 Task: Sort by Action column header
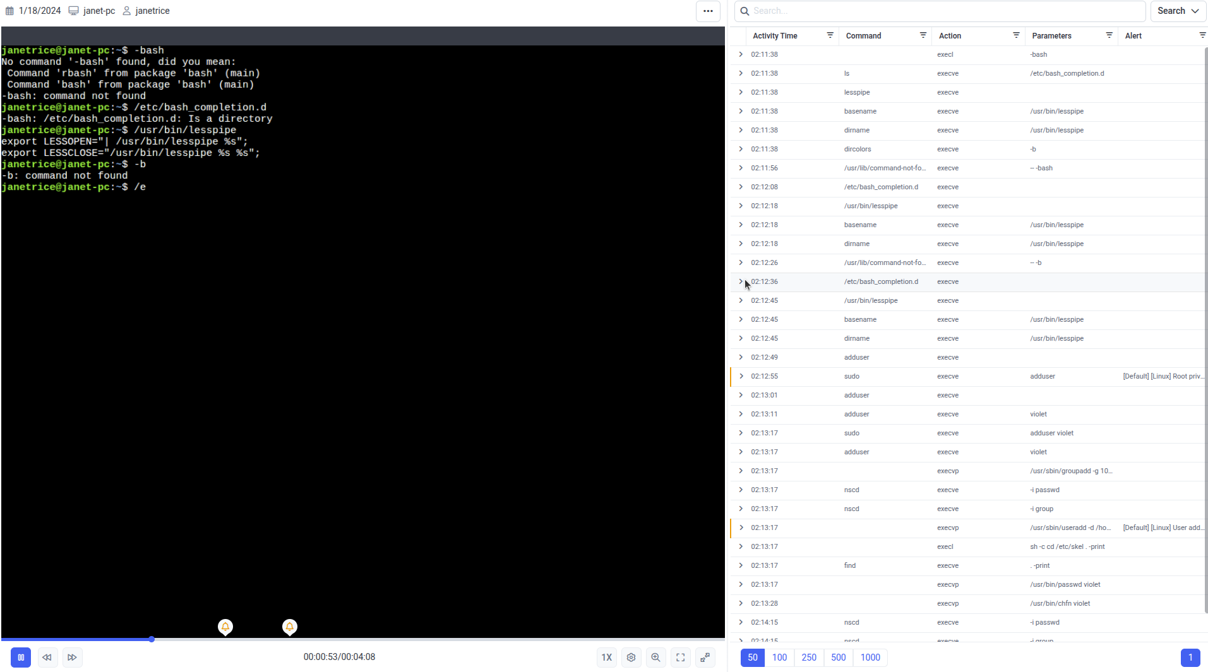click(950, 36)
